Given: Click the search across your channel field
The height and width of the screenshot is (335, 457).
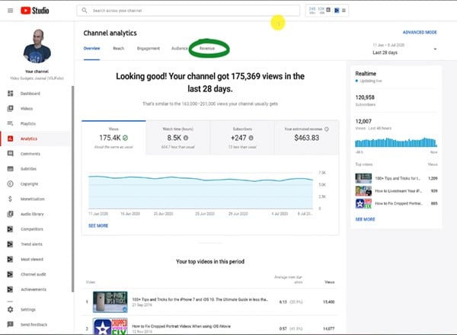Looking at the screenshot, I should pyautogui.click(x=188, y=11).
